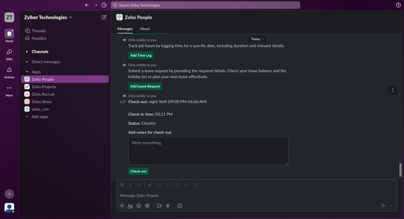Screen dimensions: 404x219
Task: Open the three-dot message actions button
Action: [x=393, y=90]
